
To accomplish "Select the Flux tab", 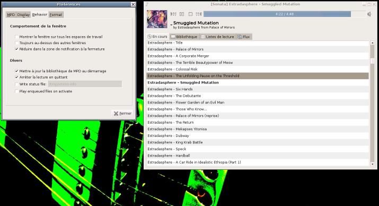I will 244,37.
